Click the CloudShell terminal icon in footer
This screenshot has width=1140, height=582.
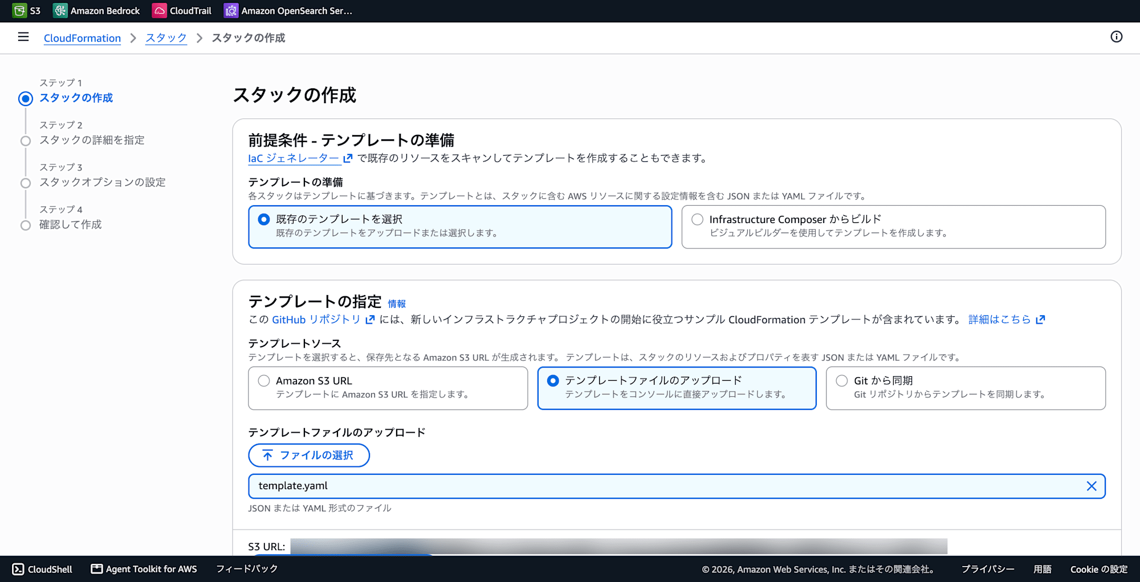18,569
